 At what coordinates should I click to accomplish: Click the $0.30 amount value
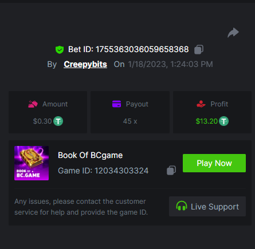pyautogui.click(x=42, y=121)
